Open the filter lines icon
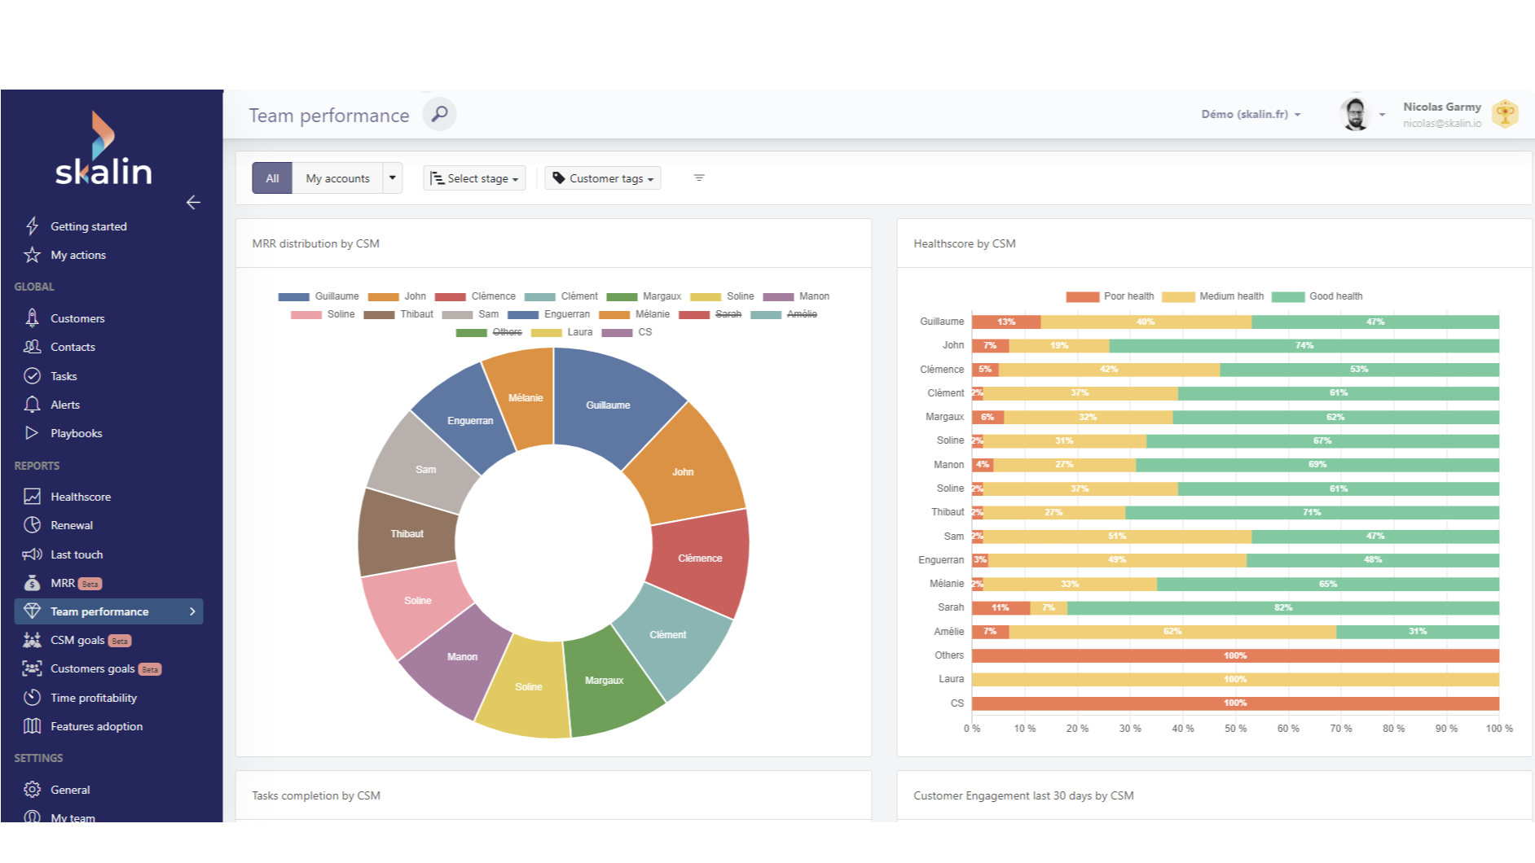 pos(698,177)
